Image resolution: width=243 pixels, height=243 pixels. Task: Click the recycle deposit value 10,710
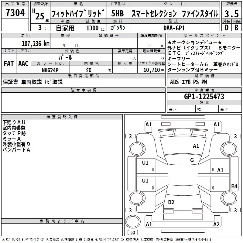(151, 70)
